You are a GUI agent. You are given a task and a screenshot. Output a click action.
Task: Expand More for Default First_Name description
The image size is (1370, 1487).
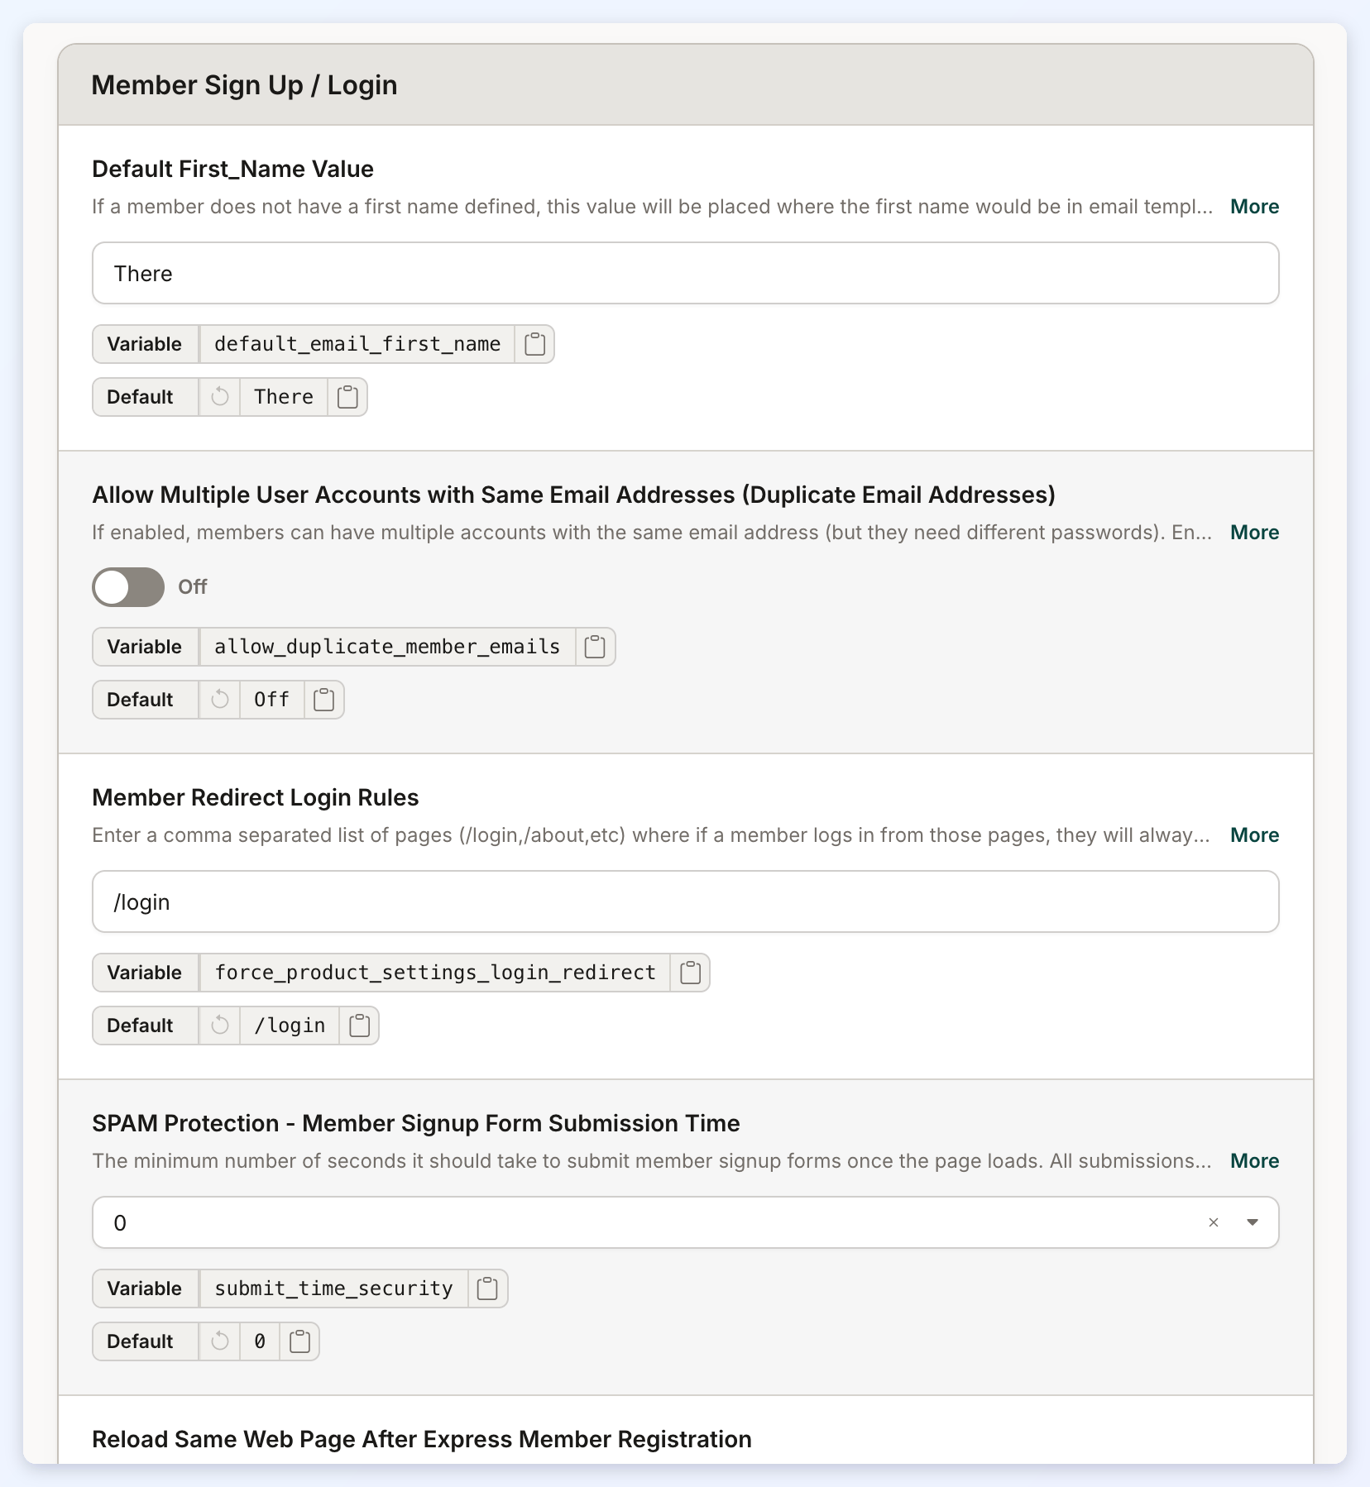click(1254, 207)
